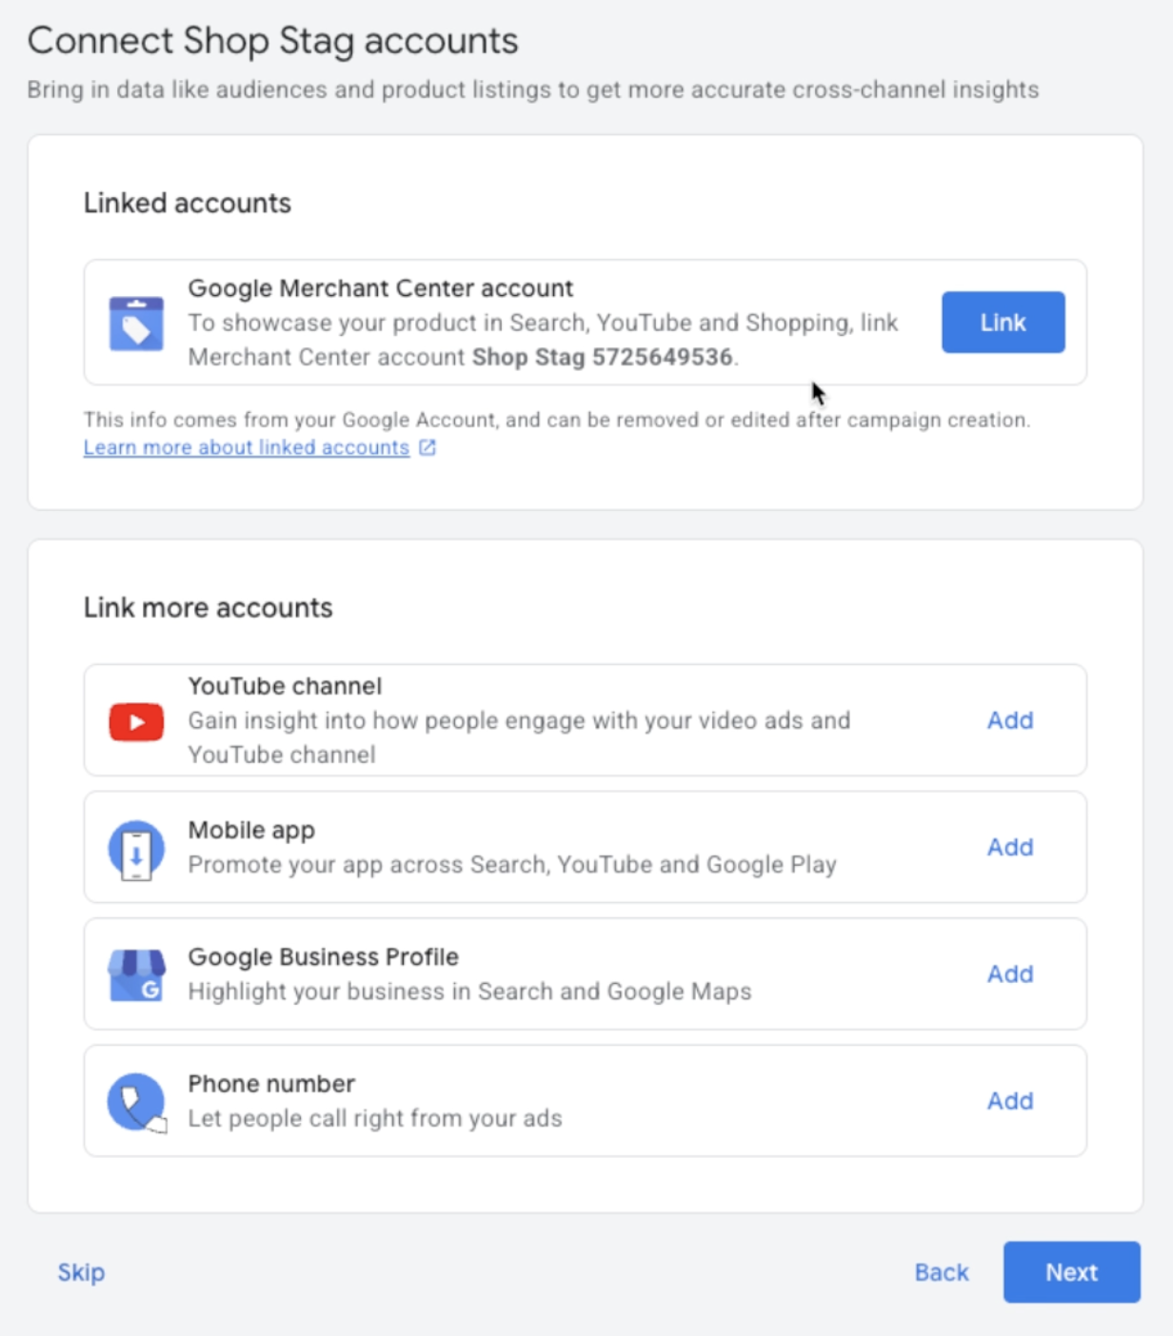Click the Google Merchant Center tag icon
This screenshot has width=1173, height=1336.
pyautogui.click(x=136, y=323)
